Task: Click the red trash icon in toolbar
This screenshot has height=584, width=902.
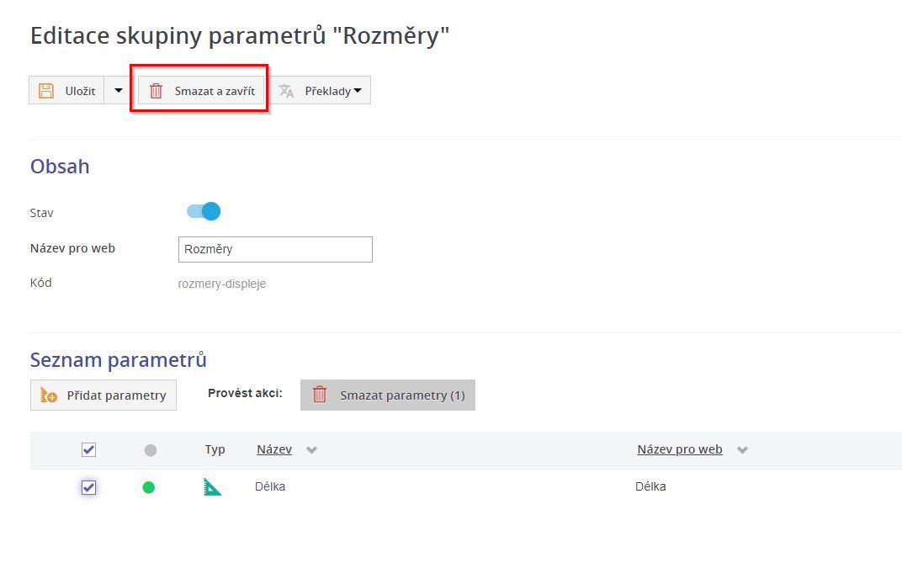Action: (x=156, y=91)
